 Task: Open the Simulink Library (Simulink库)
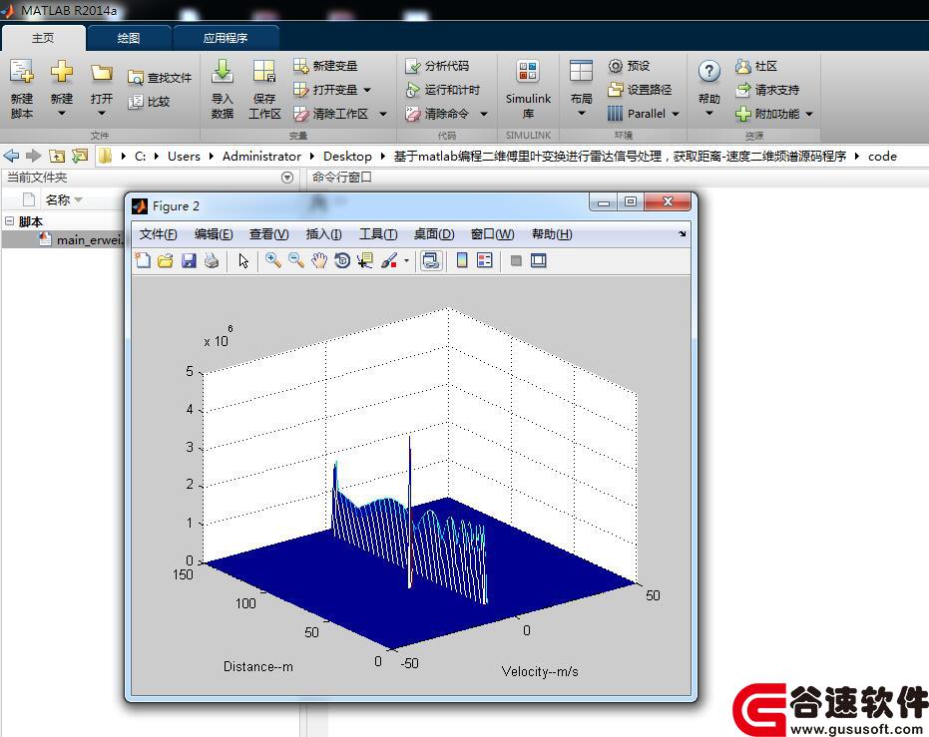click(528, 89)
